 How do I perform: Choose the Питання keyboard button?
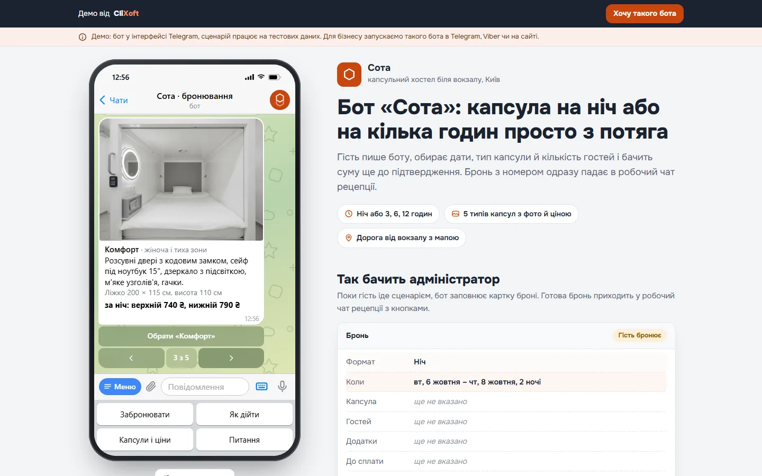pyautogui.click(x=244, y=440)
